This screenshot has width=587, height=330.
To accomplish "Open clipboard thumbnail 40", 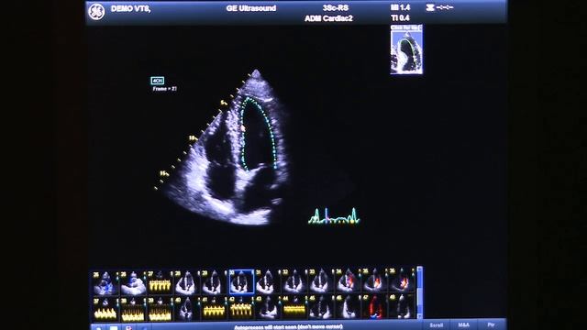I will coord(186,309).
